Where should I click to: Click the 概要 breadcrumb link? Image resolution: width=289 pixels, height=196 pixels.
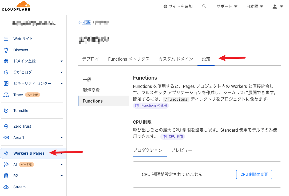pos(87,22)
